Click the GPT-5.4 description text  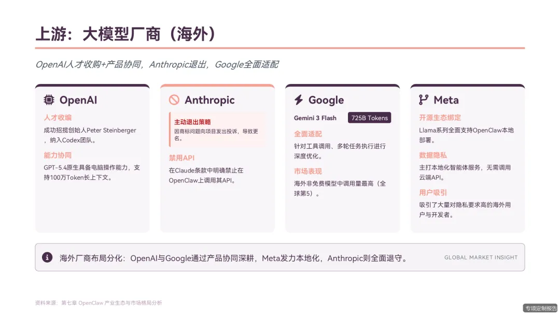click(92, 173)
